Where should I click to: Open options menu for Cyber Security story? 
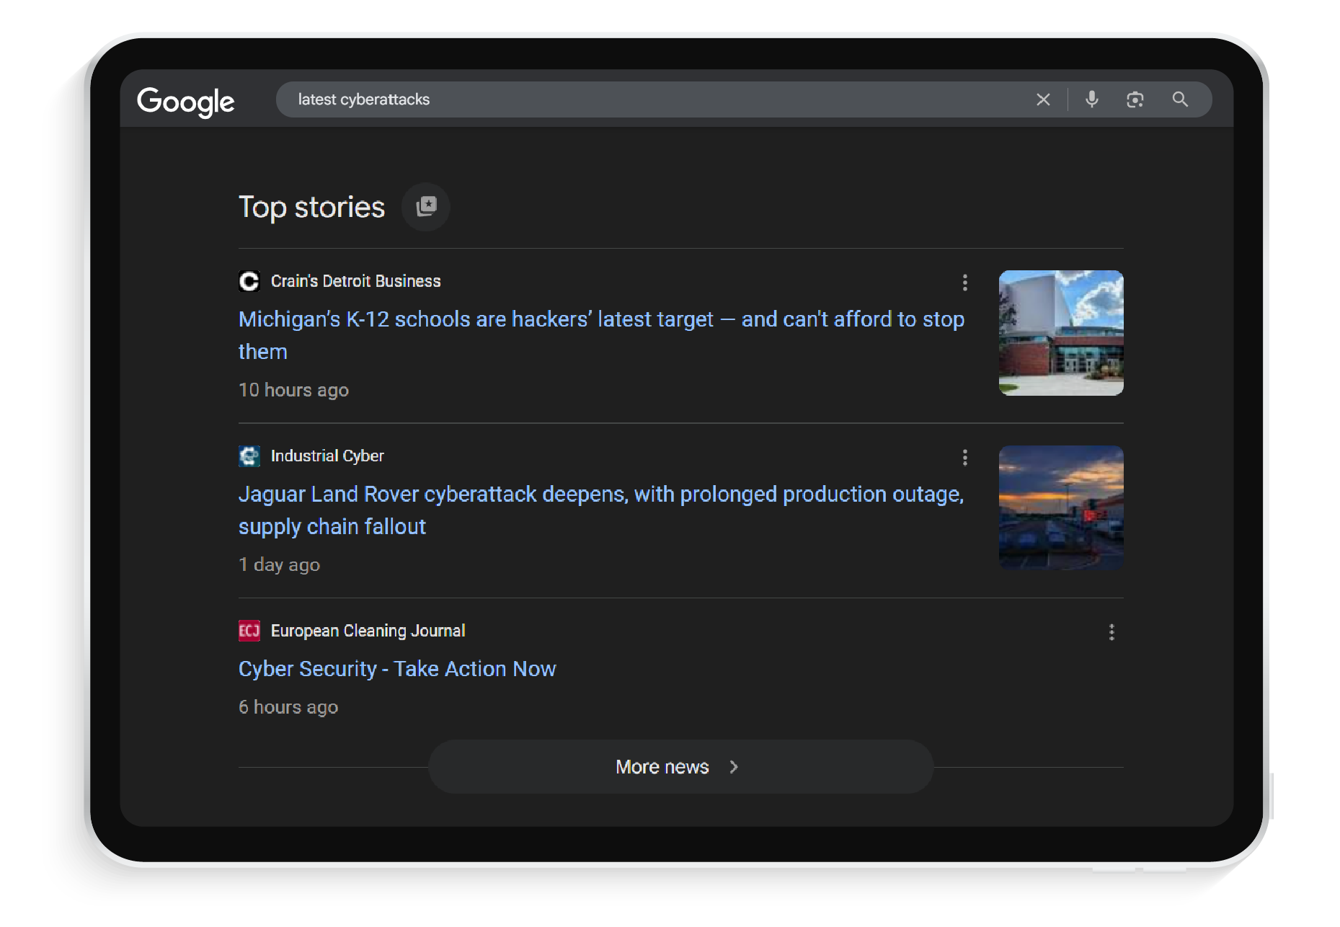[1111, 632]
